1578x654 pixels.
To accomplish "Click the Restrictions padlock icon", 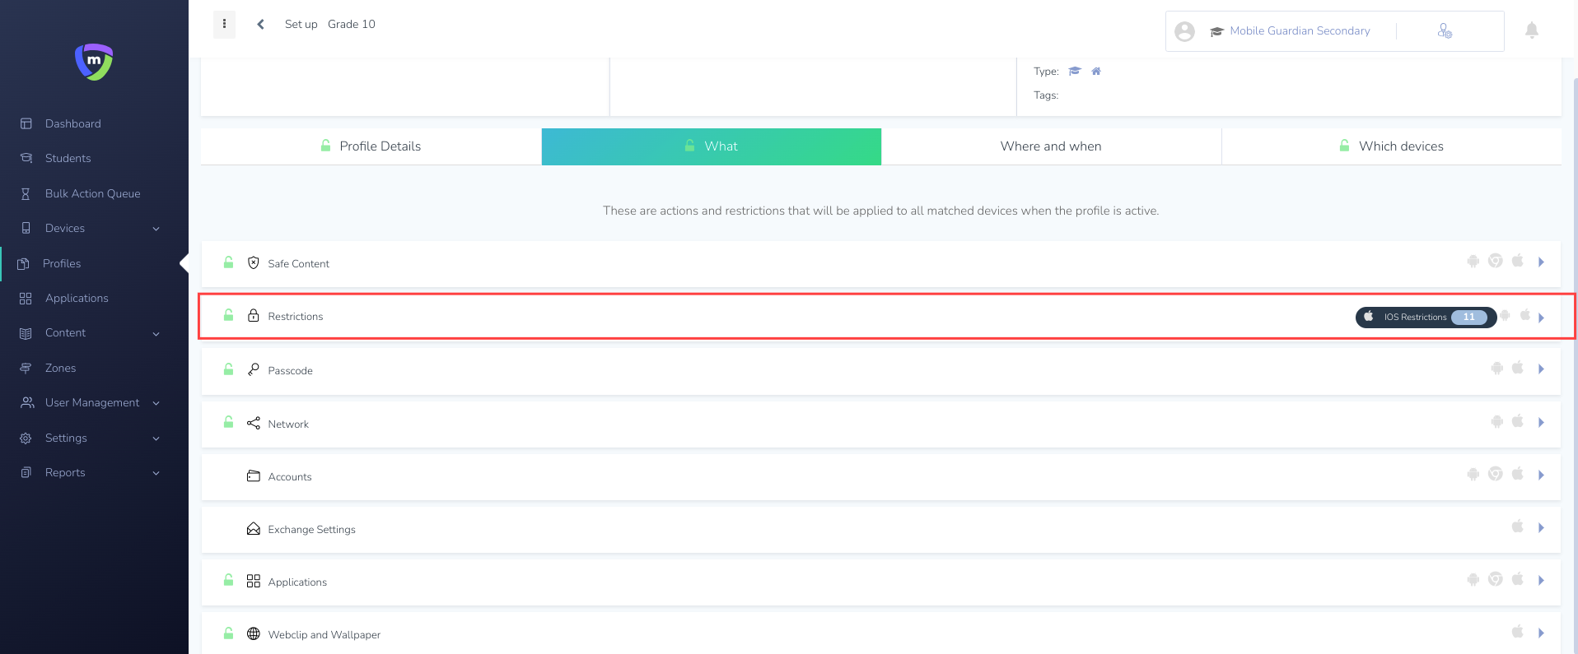I will (x=254, y=315).
